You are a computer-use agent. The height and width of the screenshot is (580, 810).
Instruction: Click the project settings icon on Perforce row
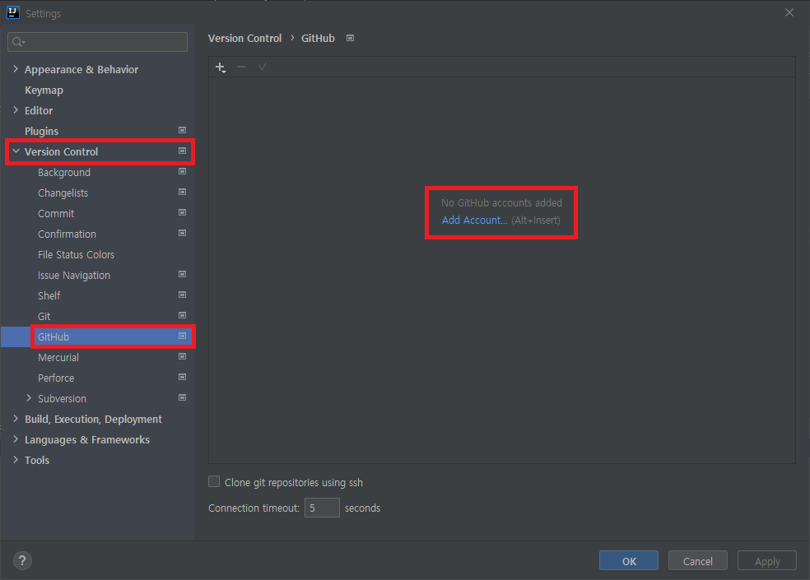click(x=183, y=377)
